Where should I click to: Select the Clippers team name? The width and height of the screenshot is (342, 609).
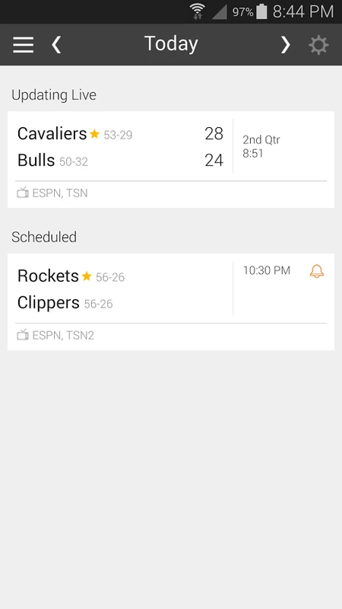click(49, 302)
